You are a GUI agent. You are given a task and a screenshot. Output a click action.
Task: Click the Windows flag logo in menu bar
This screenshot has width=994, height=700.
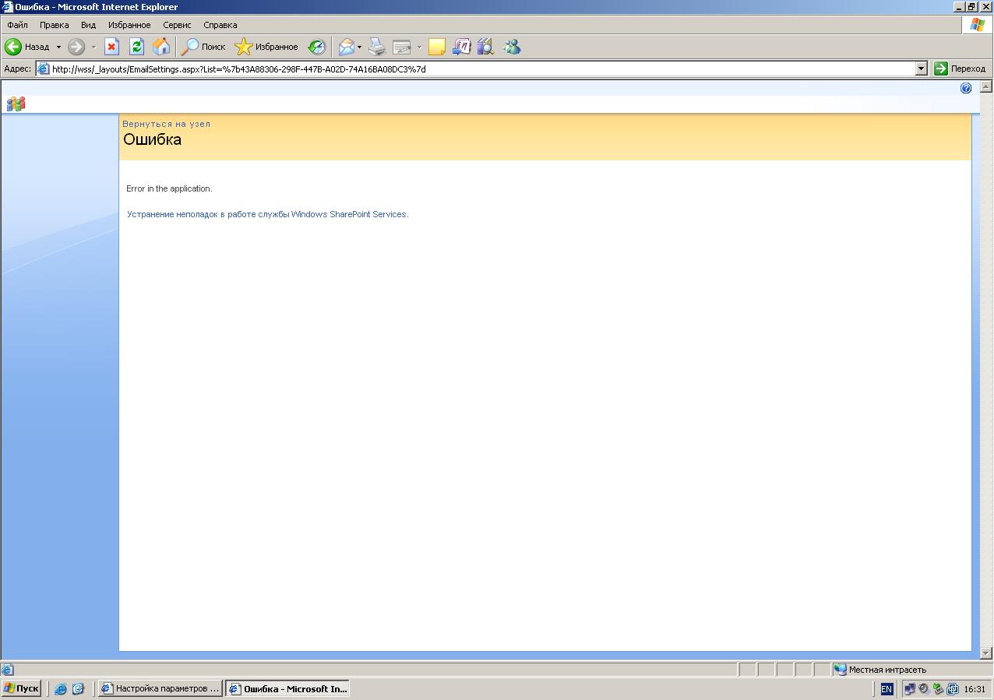(x=977, y=25)
